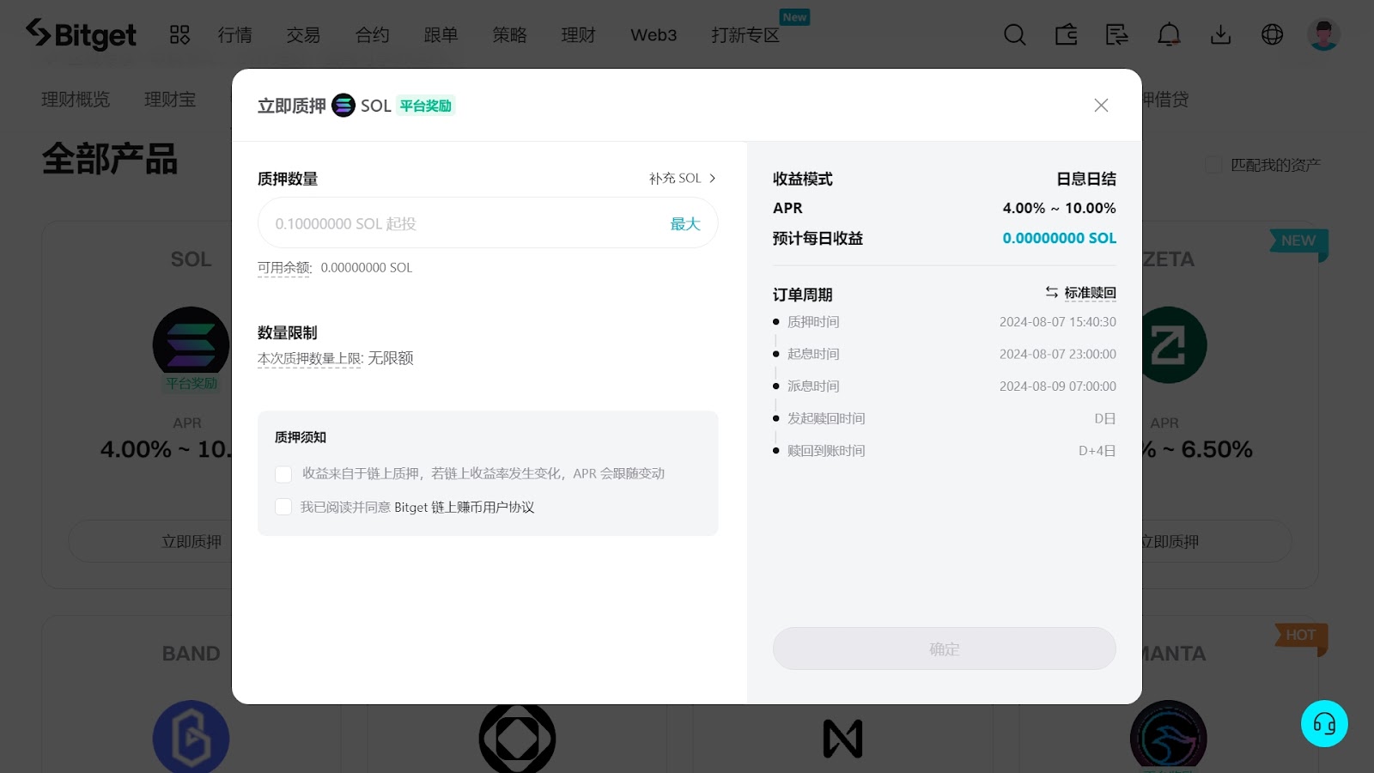The image size is (1374, 773).
Task: Open the Web3 menu
Action: pyautogui.click(x=654, y=34)
